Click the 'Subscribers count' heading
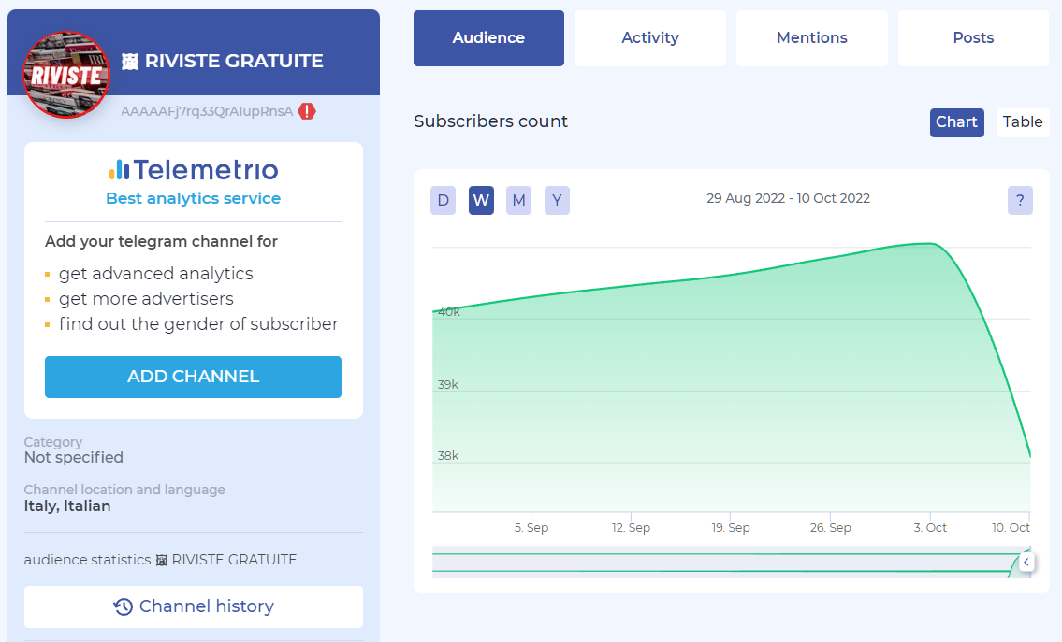This screenshot has width=1062, height=642. pyautogui.click(x=490, y=121)
